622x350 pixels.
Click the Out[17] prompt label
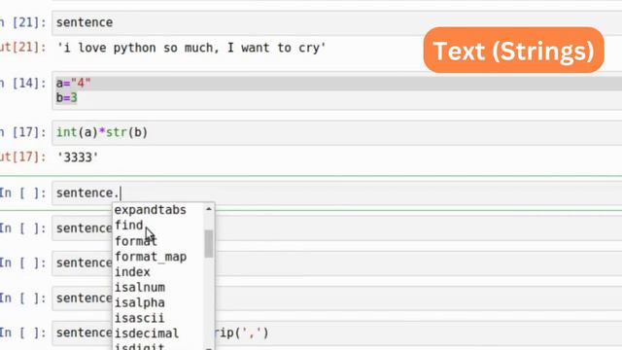pyautogui.click(x=23, y=157)
